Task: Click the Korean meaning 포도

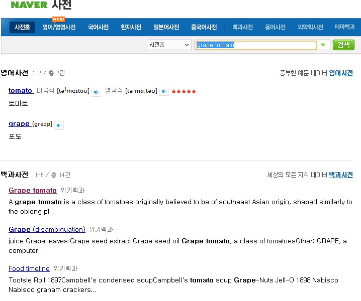Action: click(x=15, y=136)
